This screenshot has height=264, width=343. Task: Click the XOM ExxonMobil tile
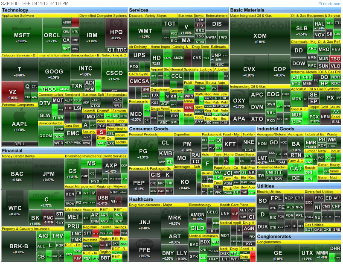click(x=260, y=36)
